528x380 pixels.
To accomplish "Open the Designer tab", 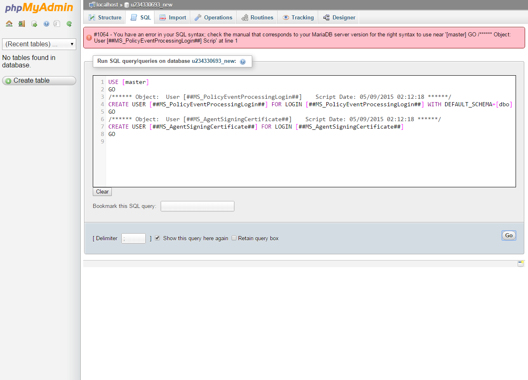I will 339,17.
